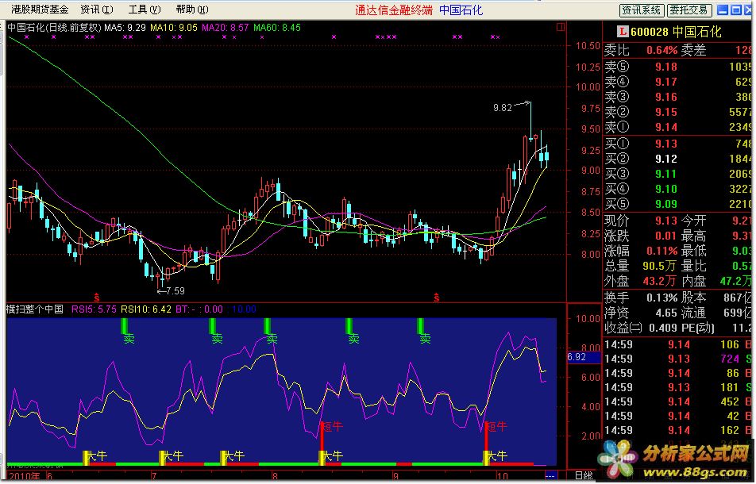Click the 总量 90.5万 value
The width and height of the screenshot is (756, 484).
(660, 266)
